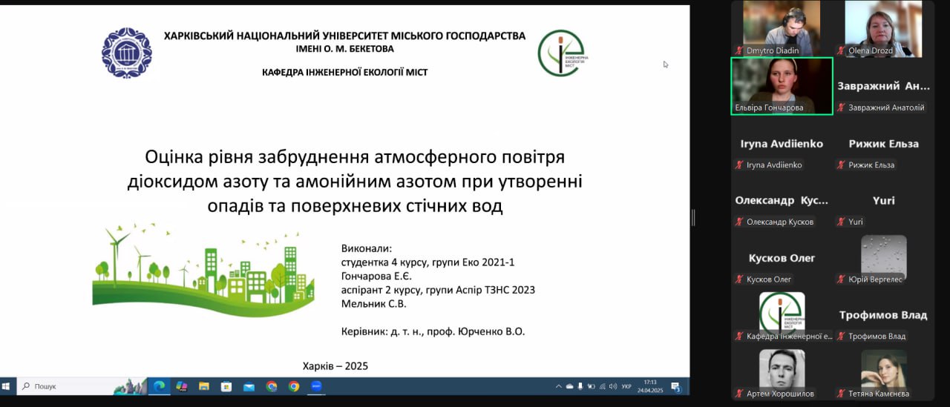Image resolution: width=950 pixels, height=407 pixels.
Task: Click slide title starting 'Оцінка рівня забруднення'
Action: pyautogui.click(x=355, y=182)
